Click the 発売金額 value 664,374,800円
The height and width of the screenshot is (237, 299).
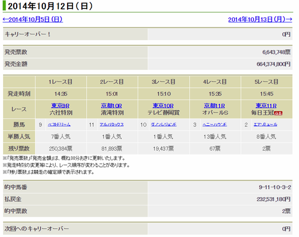click(273, 64)
